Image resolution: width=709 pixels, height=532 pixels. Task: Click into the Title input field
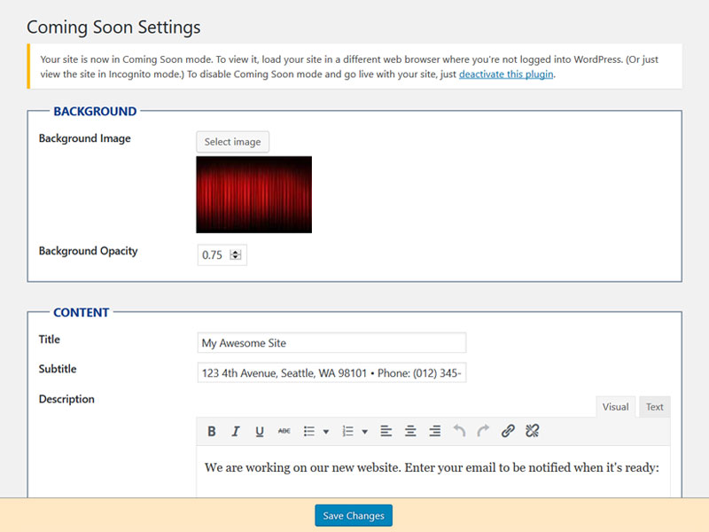[x=331, y=343]
